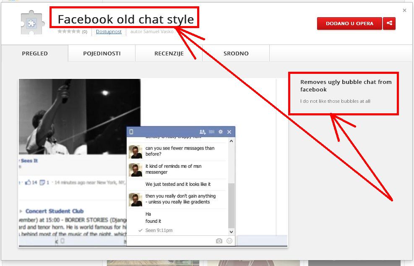The height and width of the screenshot is (266, 414).
Task: Click the mobile phone icon in chat header
Action: point(131,132)
